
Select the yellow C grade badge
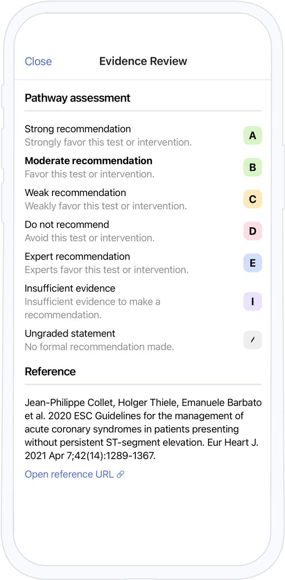(x=252, y=199)
